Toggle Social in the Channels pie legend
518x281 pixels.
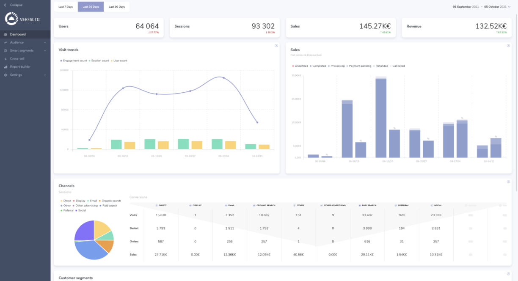click(x=81, y=210)
